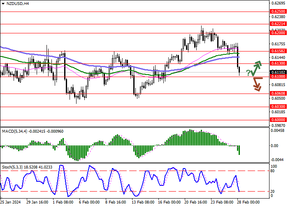Select the 0.62500 price level label
Image resolution: width=288 pixels, height=206 pixels.
tap(278, 12)
